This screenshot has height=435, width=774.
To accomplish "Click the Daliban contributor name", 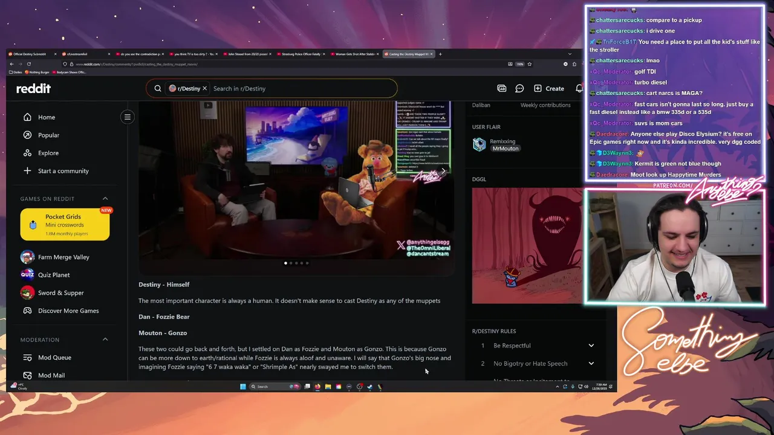I will [481, 105].
